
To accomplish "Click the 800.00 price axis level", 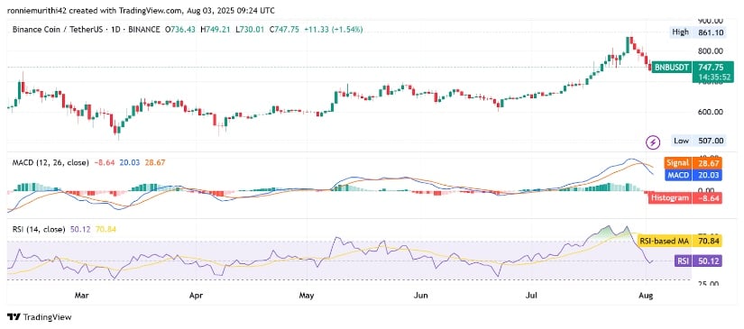I will click(710, 50).
